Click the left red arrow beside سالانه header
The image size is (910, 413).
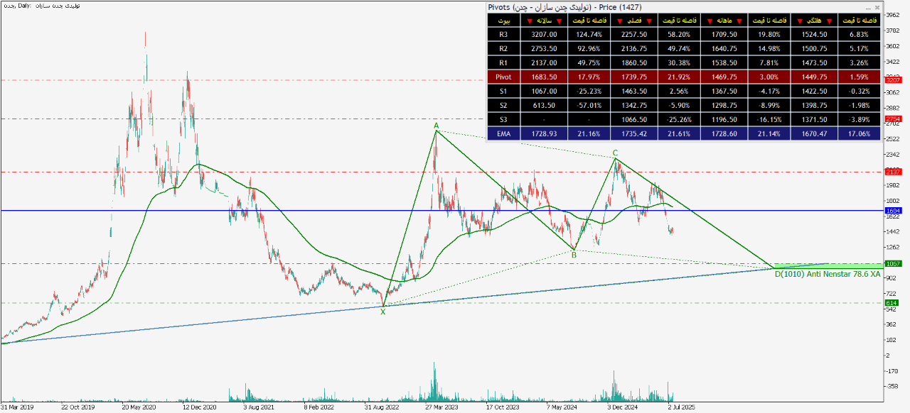click(530, 21)
